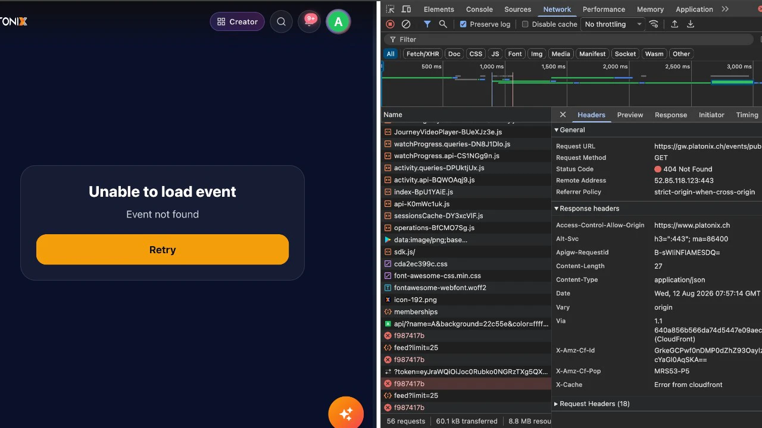
Task: Toggle the Preserve log checkbox
Action: point(463,24)
